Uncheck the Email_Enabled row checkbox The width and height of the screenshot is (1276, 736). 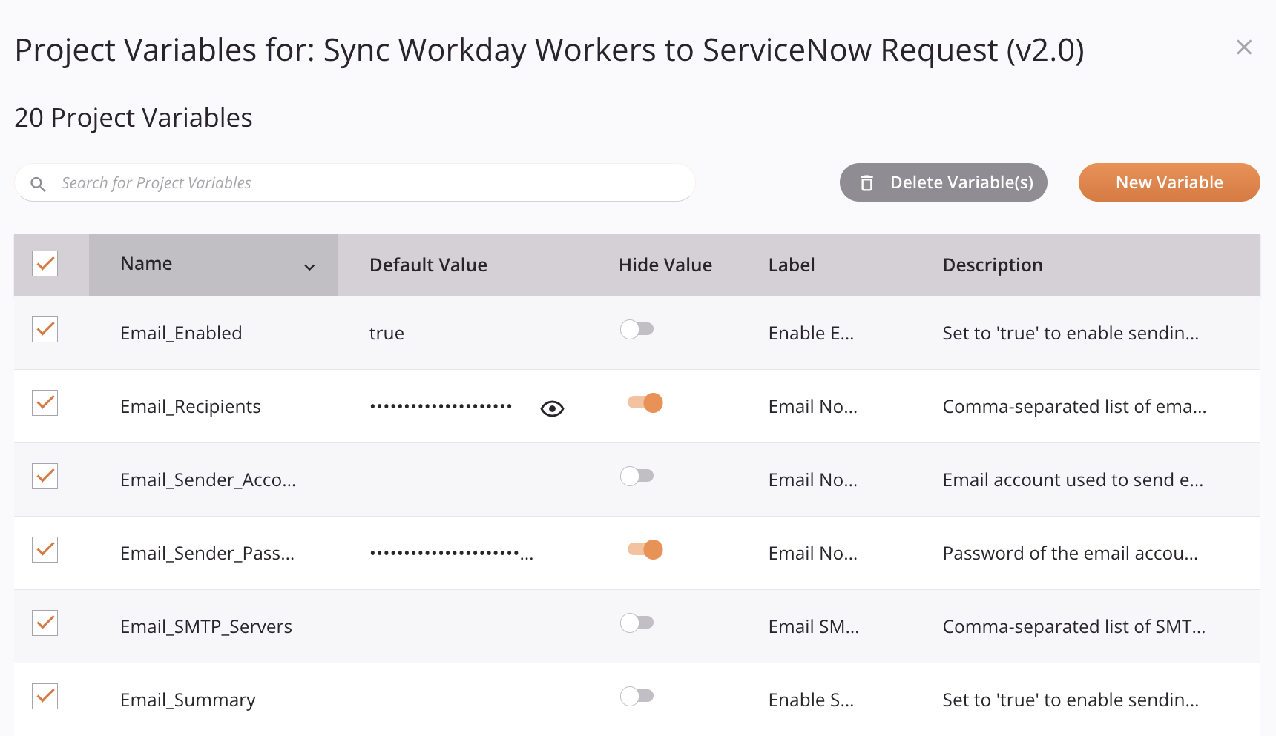click(45, 329)
